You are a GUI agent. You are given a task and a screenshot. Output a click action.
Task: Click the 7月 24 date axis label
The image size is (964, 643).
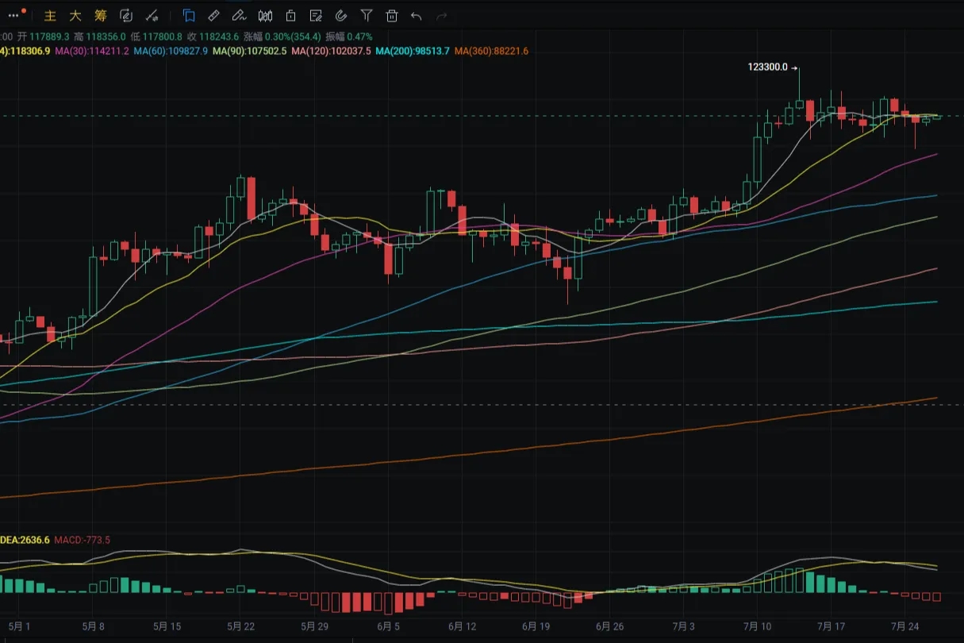904,626
